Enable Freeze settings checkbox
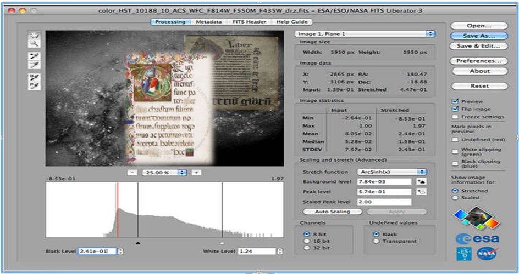The height and width of the screenshot is (274, 519). pos(455,117)
